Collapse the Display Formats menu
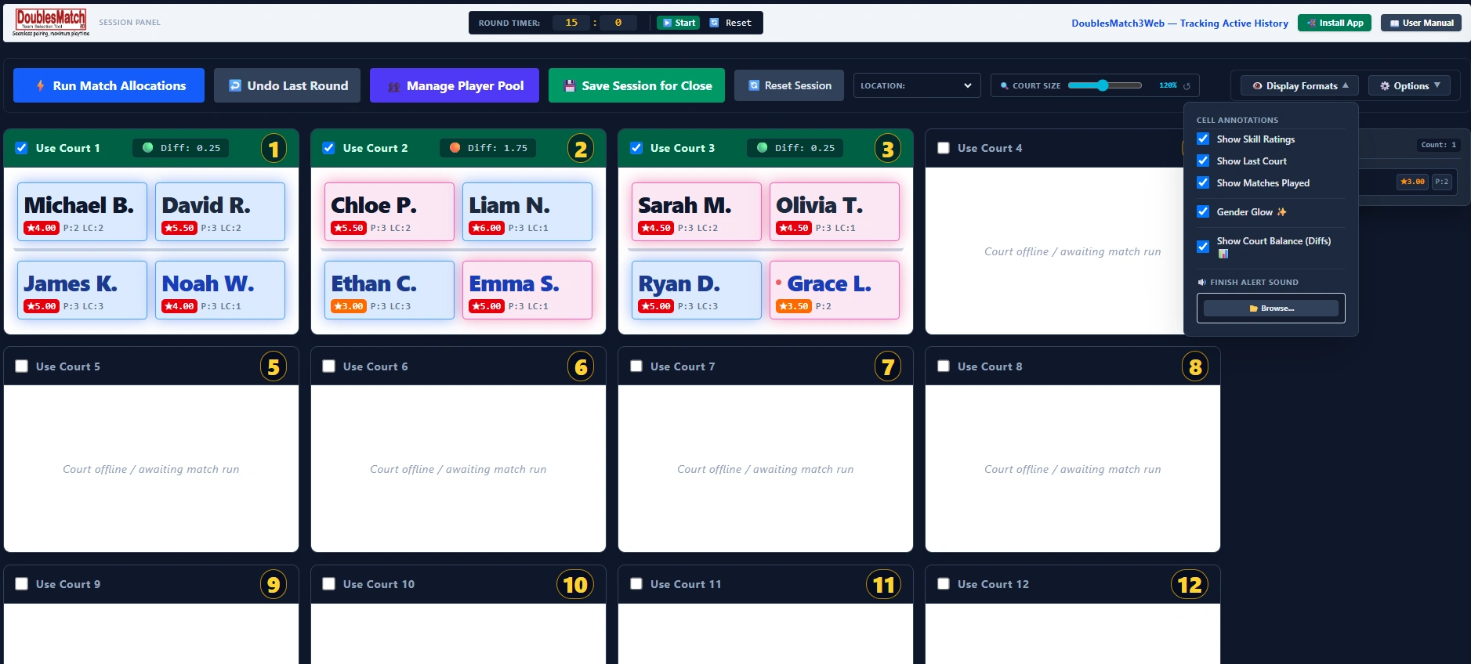 tap(1299, 86)
